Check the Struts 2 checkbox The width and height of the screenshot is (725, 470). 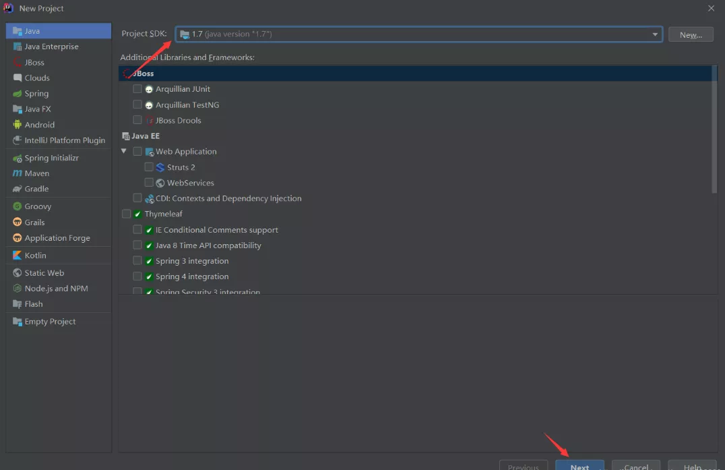pos(149,167)
